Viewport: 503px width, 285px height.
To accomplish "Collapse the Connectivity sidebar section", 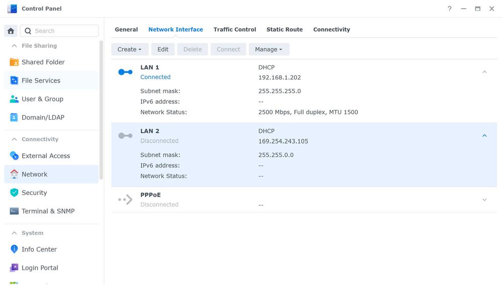I will point(14,139).
